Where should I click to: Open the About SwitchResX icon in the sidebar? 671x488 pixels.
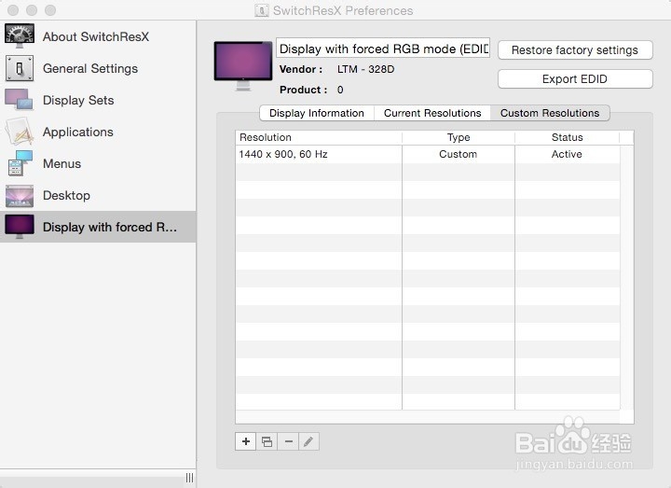tap(20, 36)
